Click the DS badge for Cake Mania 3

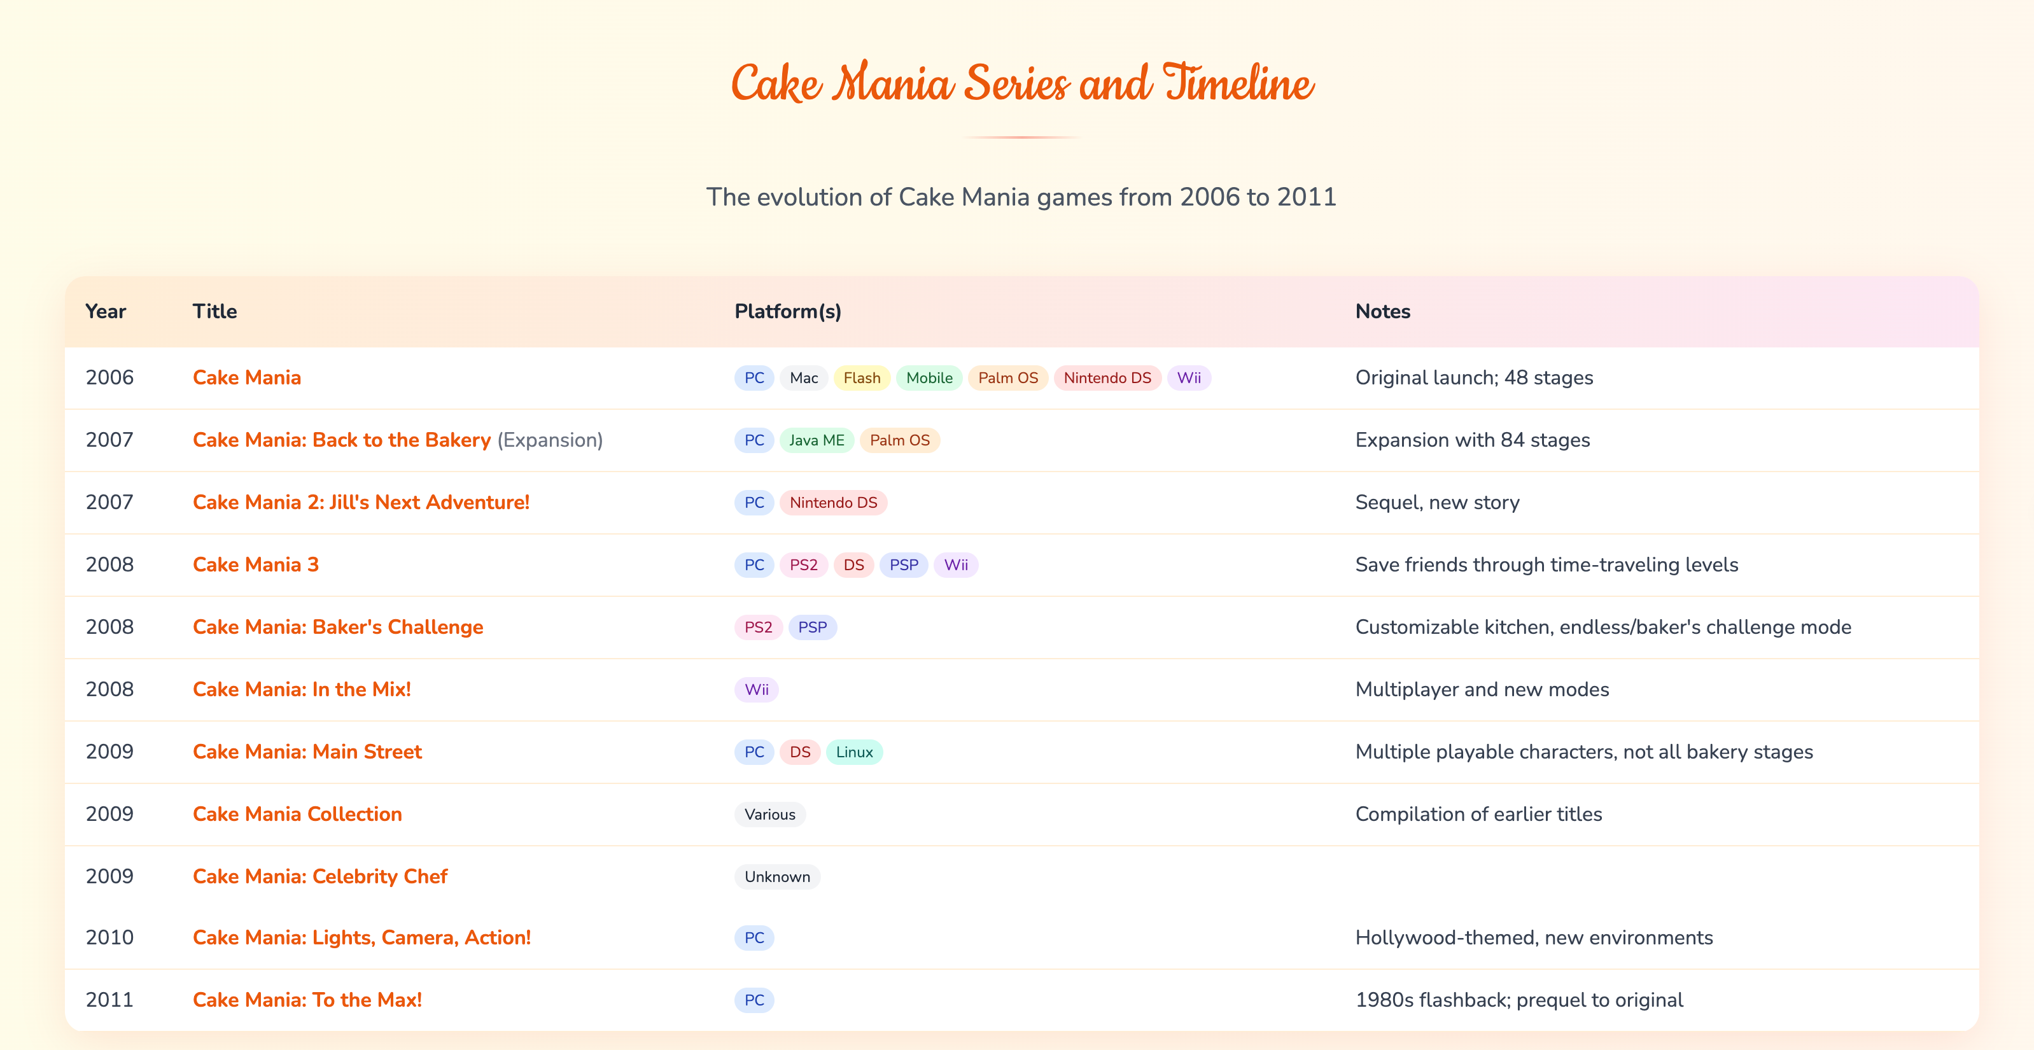click(x=853, y=564)
